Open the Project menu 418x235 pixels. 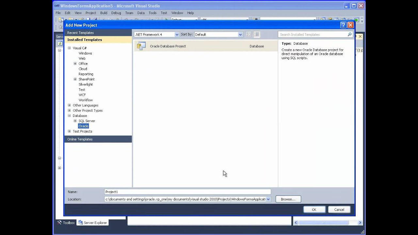pos(91,13)
